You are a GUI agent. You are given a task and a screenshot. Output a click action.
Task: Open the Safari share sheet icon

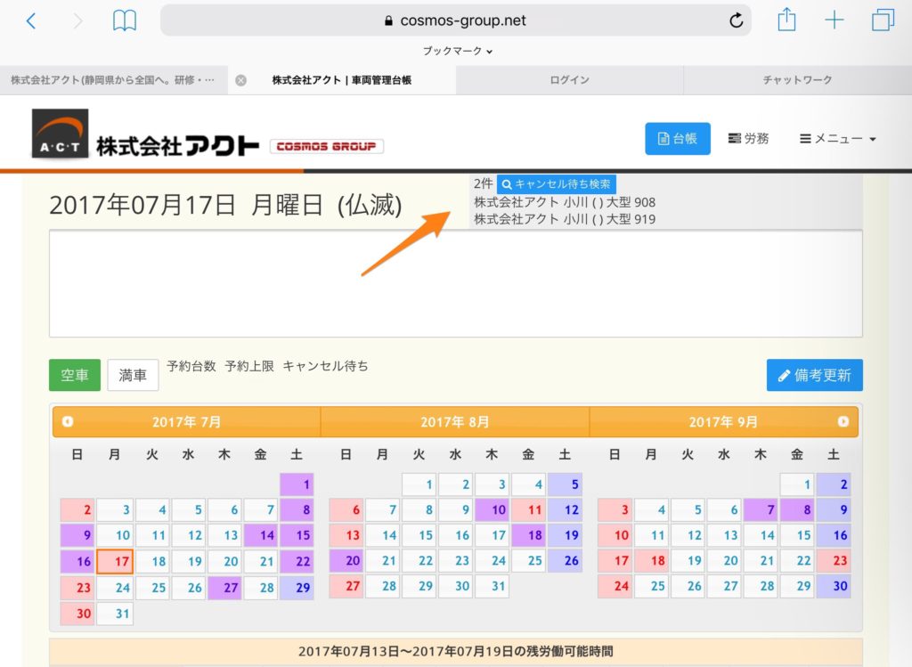tap(786, 20)
